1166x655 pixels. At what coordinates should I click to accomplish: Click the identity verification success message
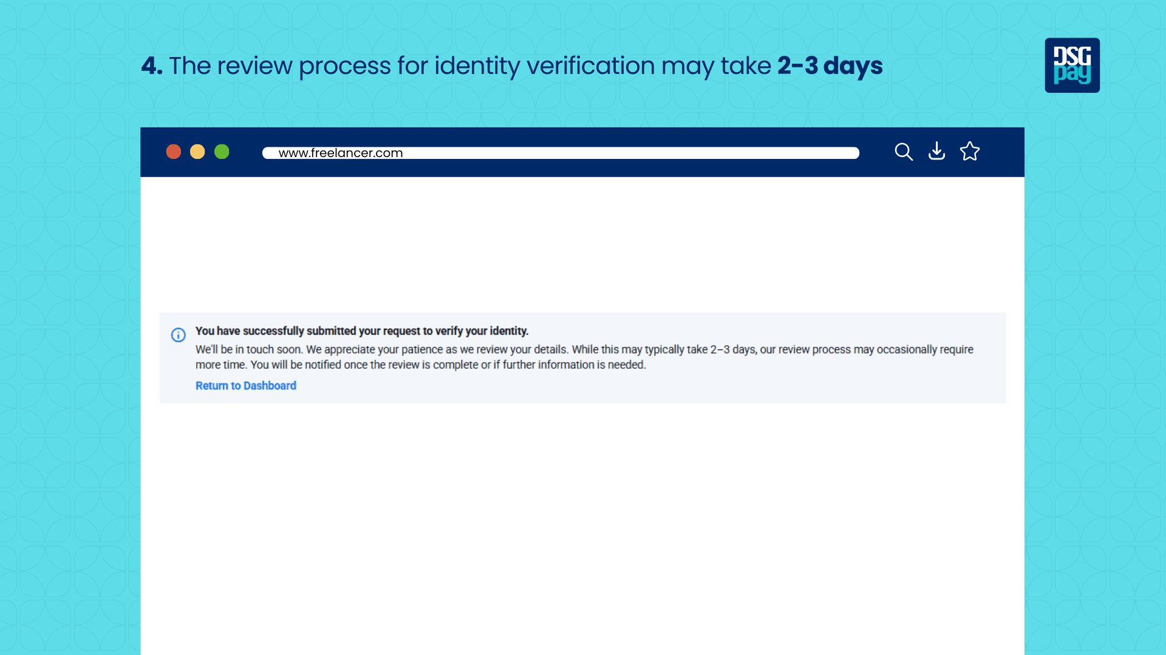coord(361,331)
